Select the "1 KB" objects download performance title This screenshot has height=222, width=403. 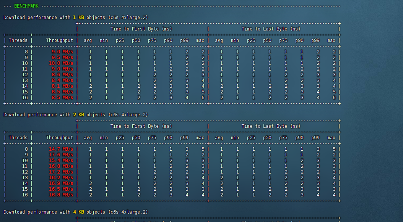point(76,18)
